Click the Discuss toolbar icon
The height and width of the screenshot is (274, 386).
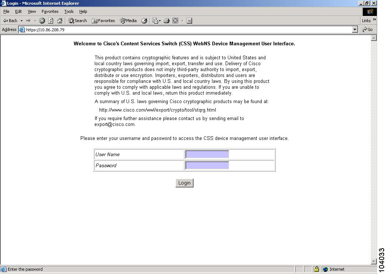click(189, 21)
